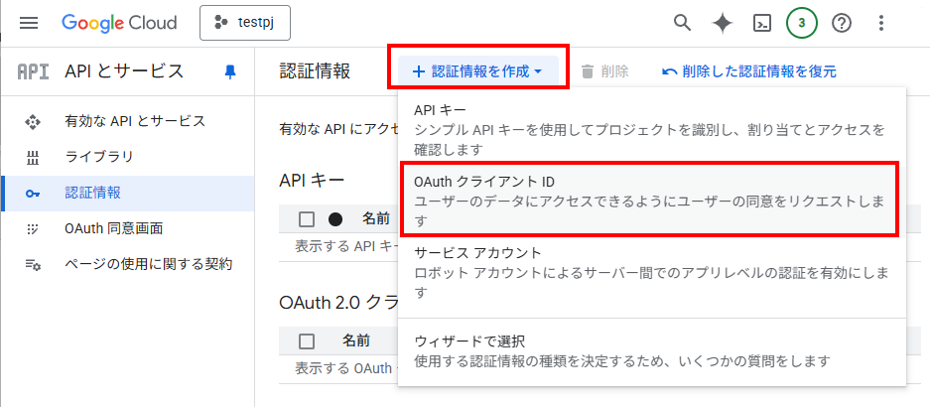The width and height of the screenshot is (930, 407).
Task: Click 削除した認証情報を復元 link
Action: coord(749,71)
